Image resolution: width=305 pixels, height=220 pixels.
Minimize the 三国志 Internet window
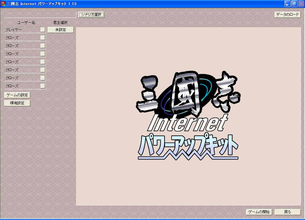coord(287,4)
